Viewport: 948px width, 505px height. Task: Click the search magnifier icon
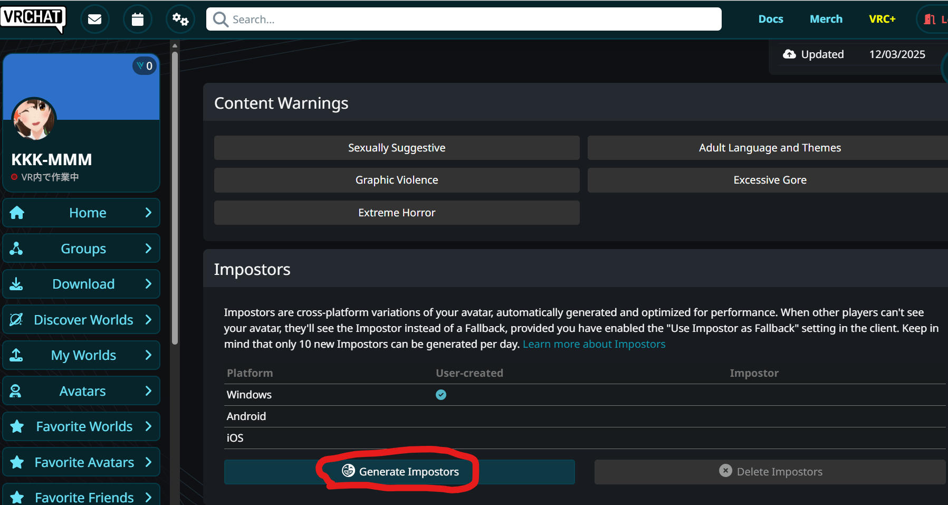(x=221, y=20)
